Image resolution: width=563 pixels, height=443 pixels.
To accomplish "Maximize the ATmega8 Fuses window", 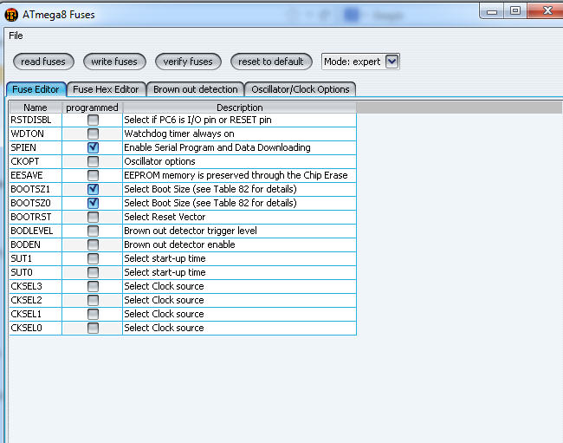I will point(515,11).
